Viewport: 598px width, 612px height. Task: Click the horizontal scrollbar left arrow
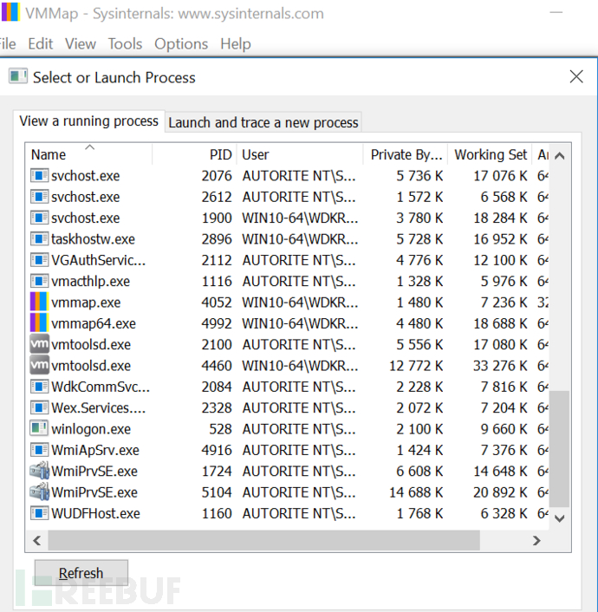37,541
